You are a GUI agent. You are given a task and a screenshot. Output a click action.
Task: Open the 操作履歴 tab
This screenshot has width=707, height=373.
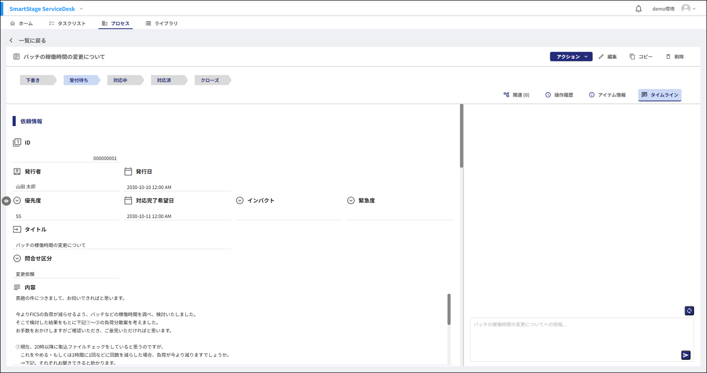click(559, 95)
